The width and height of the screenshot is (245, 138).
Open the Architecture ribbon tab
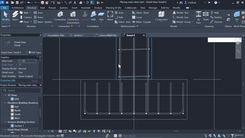click(x=17, y=8)
